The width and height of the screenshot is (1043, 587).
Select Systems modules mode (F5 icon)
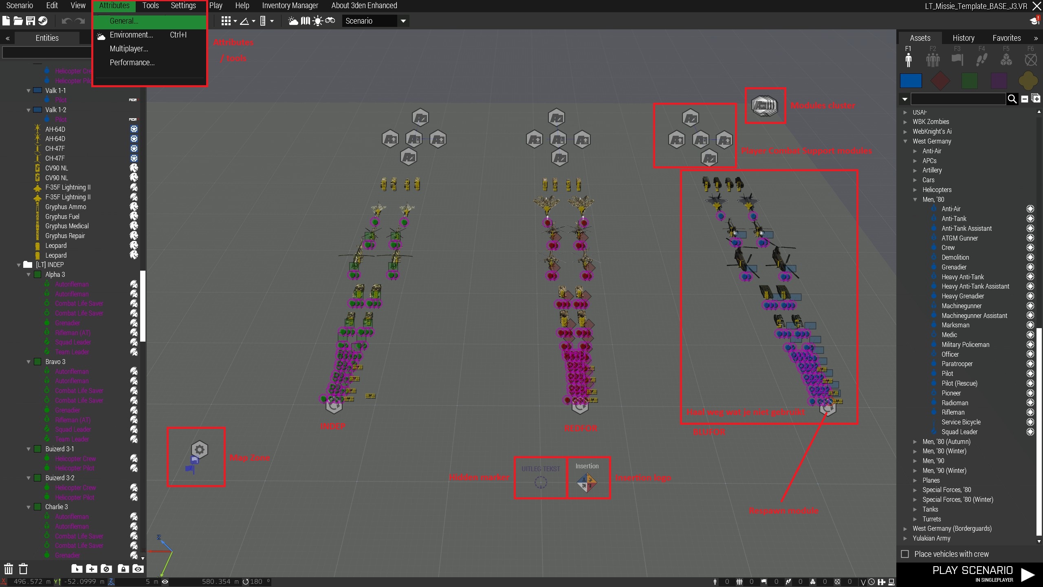pos(1006,60)
